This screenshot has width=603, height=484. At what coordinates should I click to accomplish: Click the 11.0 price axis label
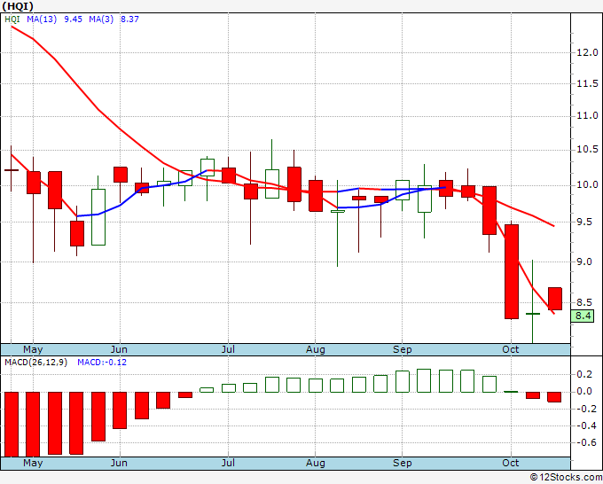tap(587, 115)
